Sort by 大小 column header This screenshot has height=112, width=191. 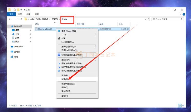point(120,24)
